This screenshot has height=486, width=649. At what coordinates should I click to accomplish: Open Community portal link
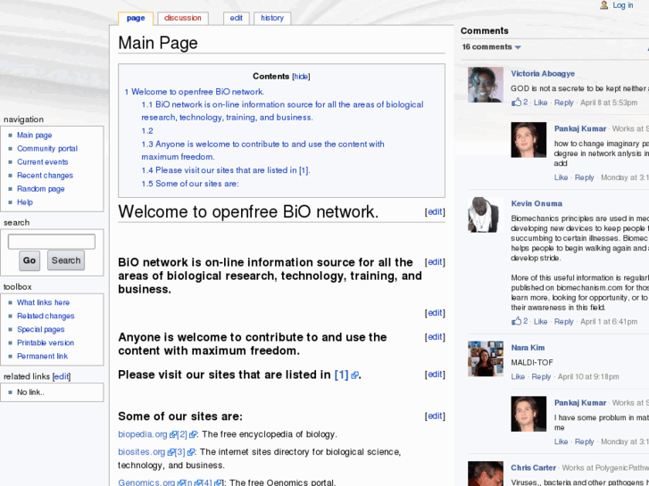click(47, 149)
